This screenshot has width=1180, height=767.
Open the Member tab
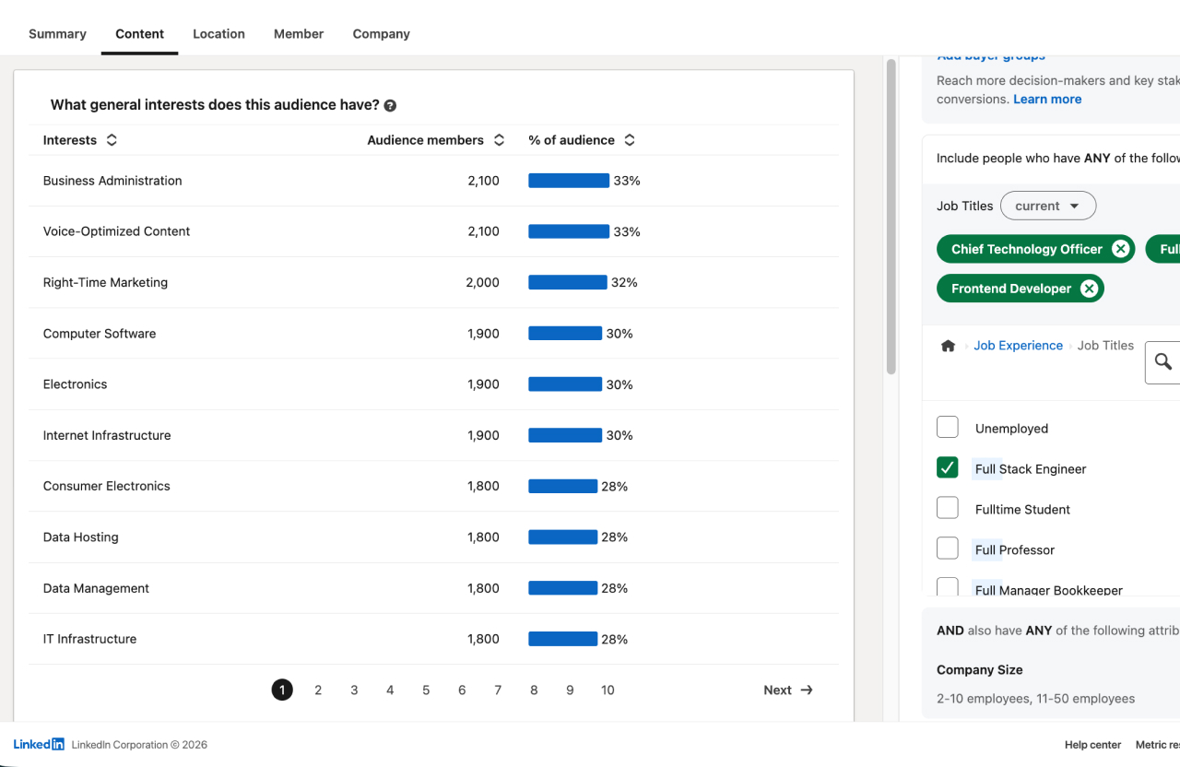299,34
